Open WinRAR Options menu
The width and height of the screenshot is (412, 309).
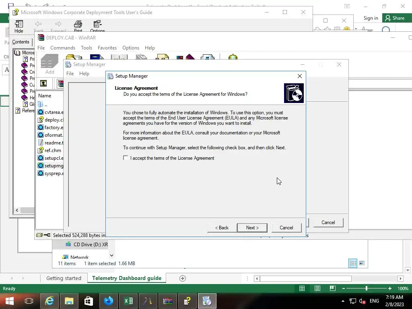click(x=131, y=48)
